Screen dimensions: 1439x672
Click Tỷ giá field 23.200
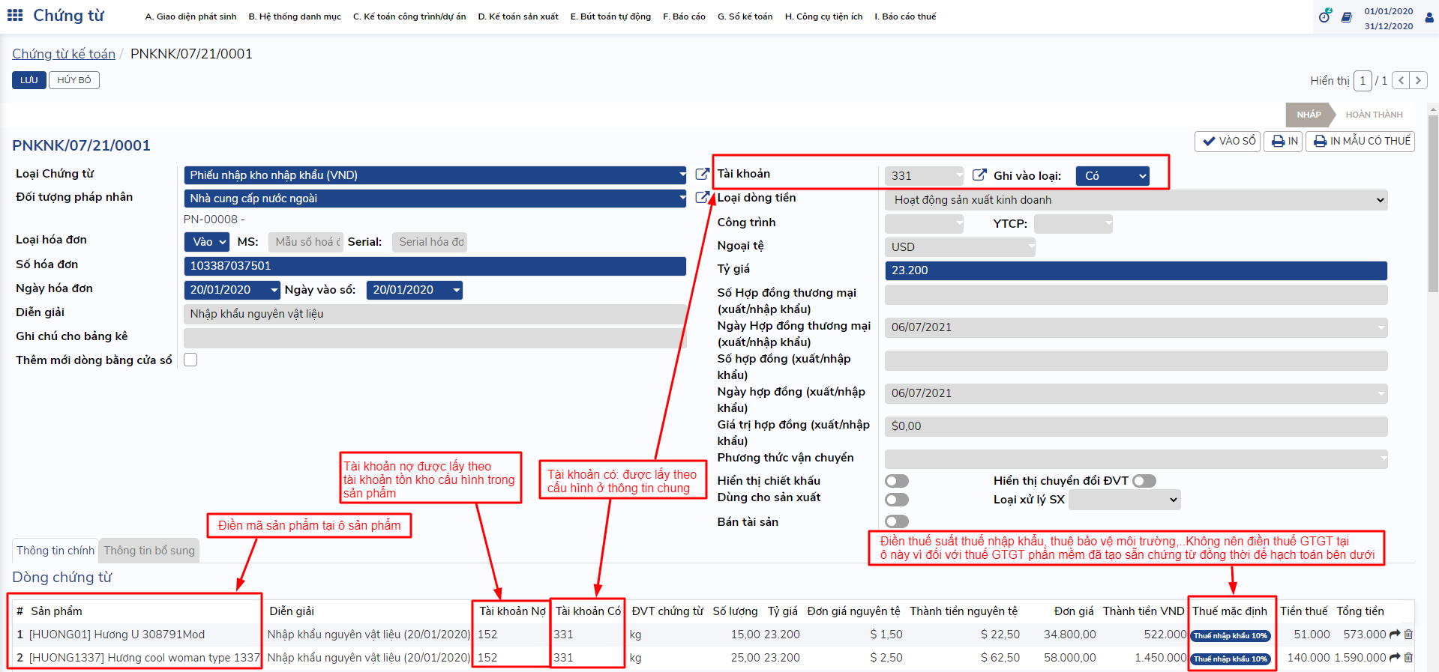(x=1136, y=270)
